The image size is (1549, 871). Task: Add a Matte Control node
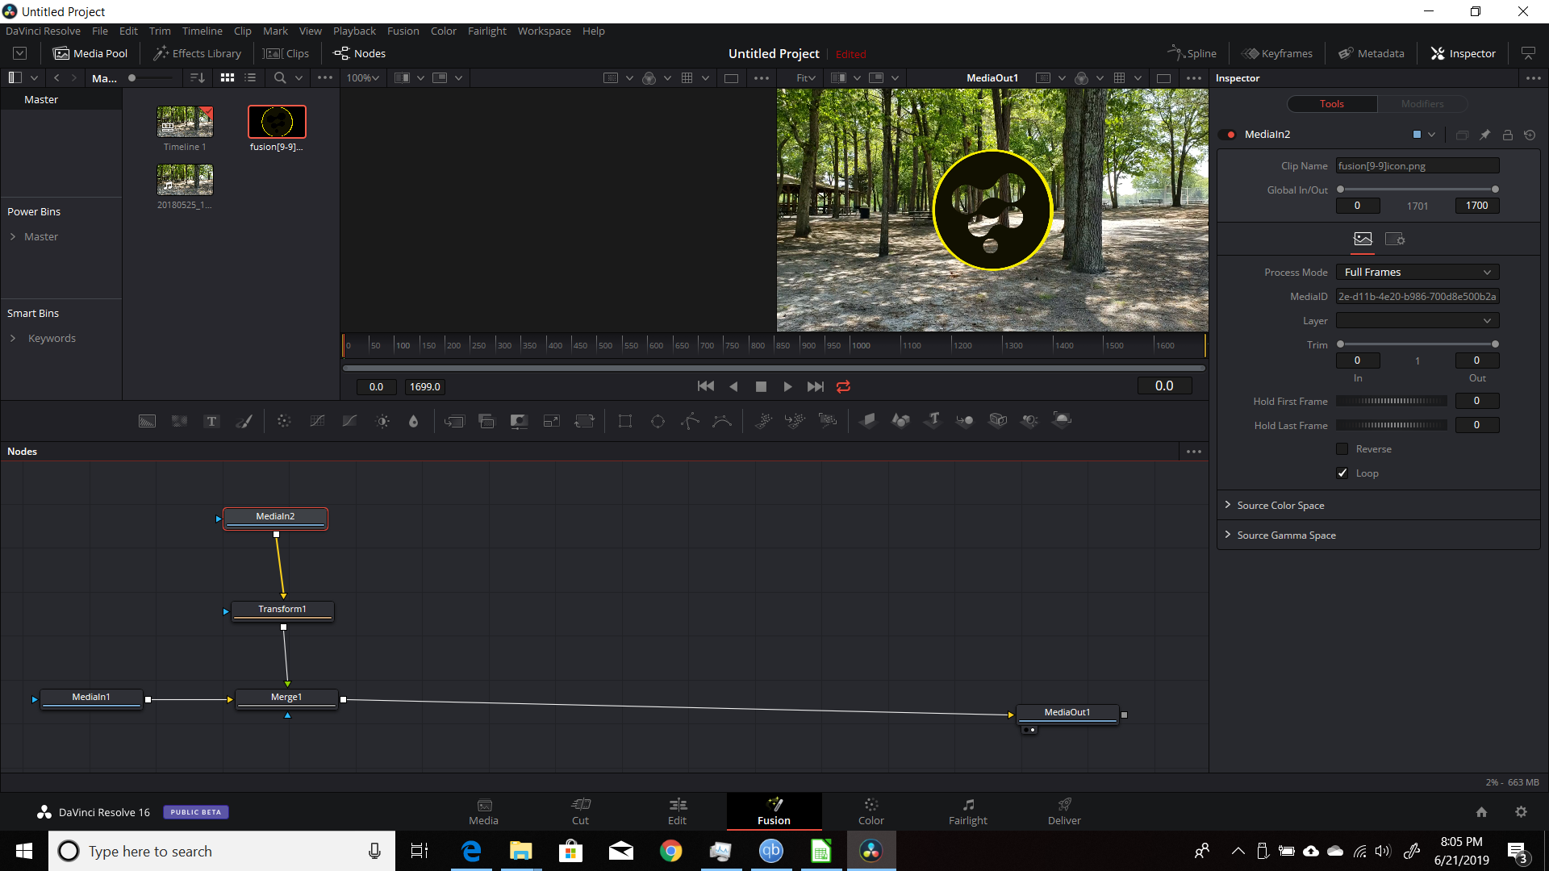click(x=519, y=421)
